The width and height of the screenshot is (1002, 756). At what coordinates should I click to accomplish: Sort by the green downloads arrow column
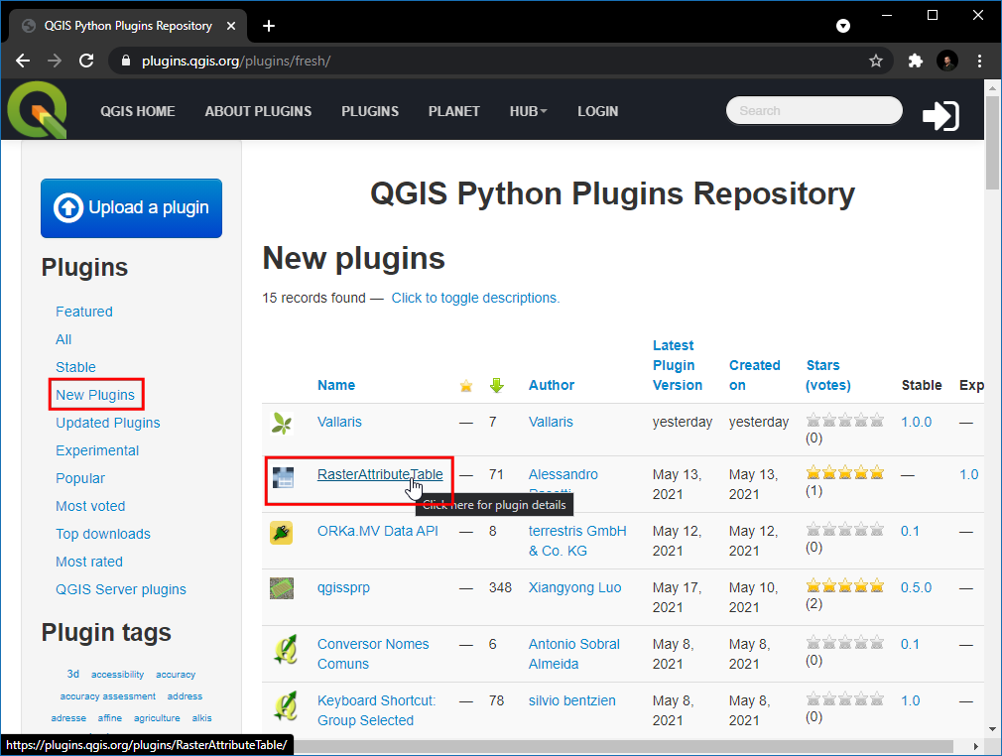tap(497, 386)
